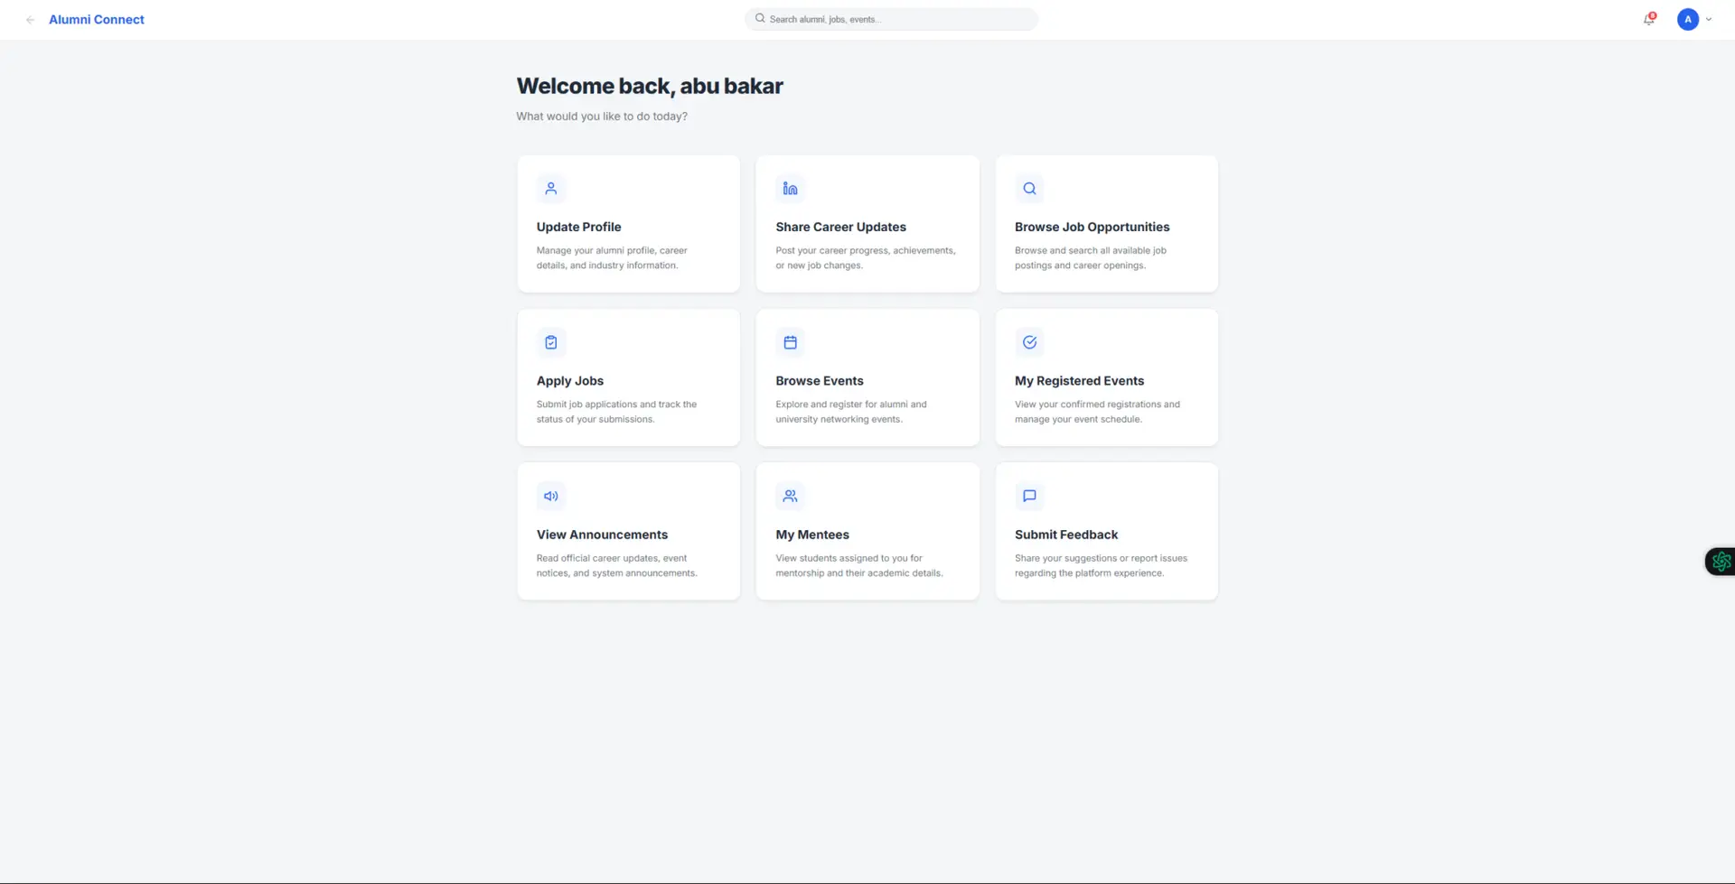Click the magnifier icon on Browse Job Opportunities
Viewport: 1735px width, 884px height.
(1029, 189)
